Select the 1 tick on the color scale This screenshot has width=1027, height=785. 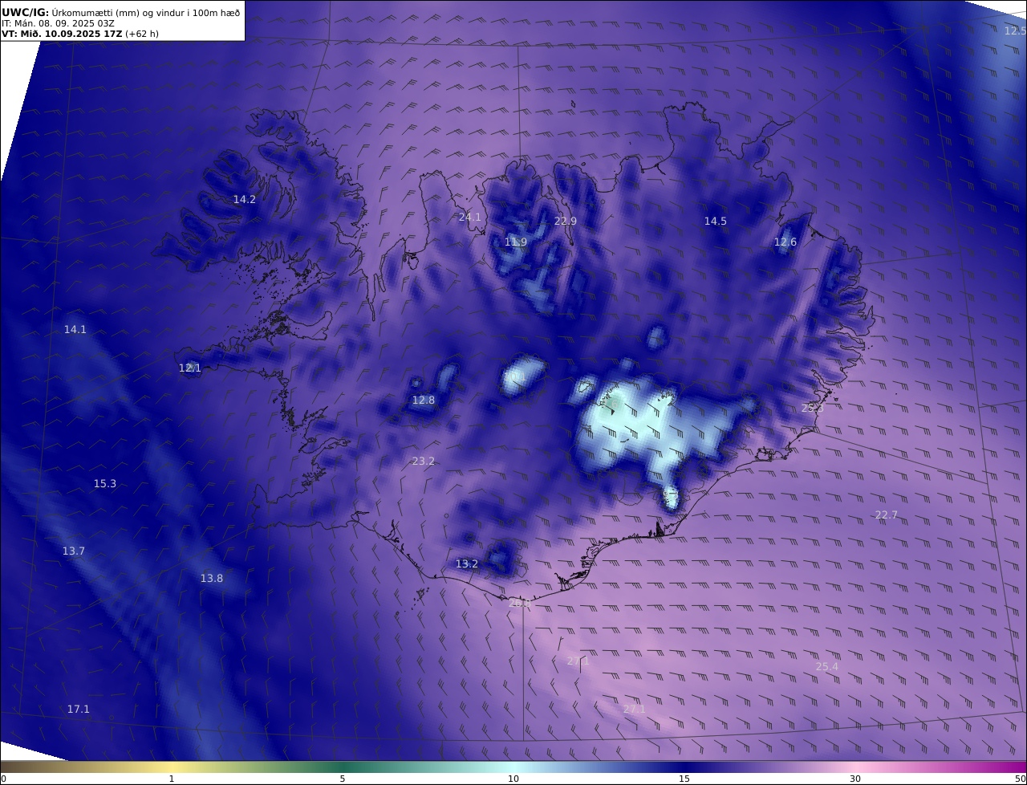coord(172,779)
